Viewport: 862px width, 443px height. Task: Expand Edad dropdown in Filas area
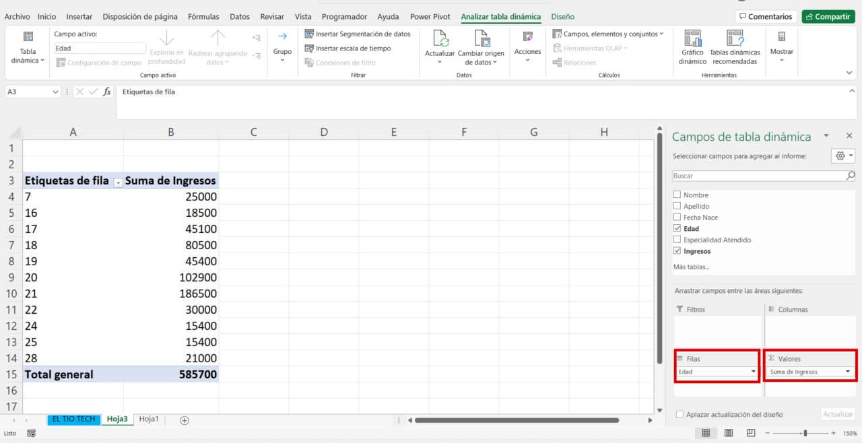(x=753, y=372)
